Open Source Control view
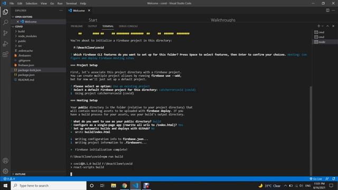Image resolution: width=338 pixels, height=190 pixels. click(x=5, y=33)
